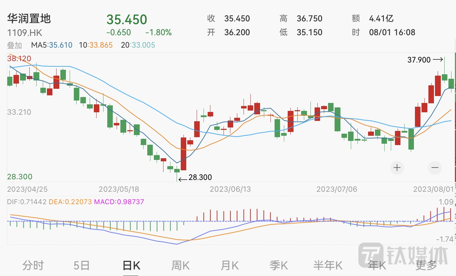Viewport: 456px width, 276px height.
Task: Switch to 分时 intraday tab
Action: [x=33, y=265]
